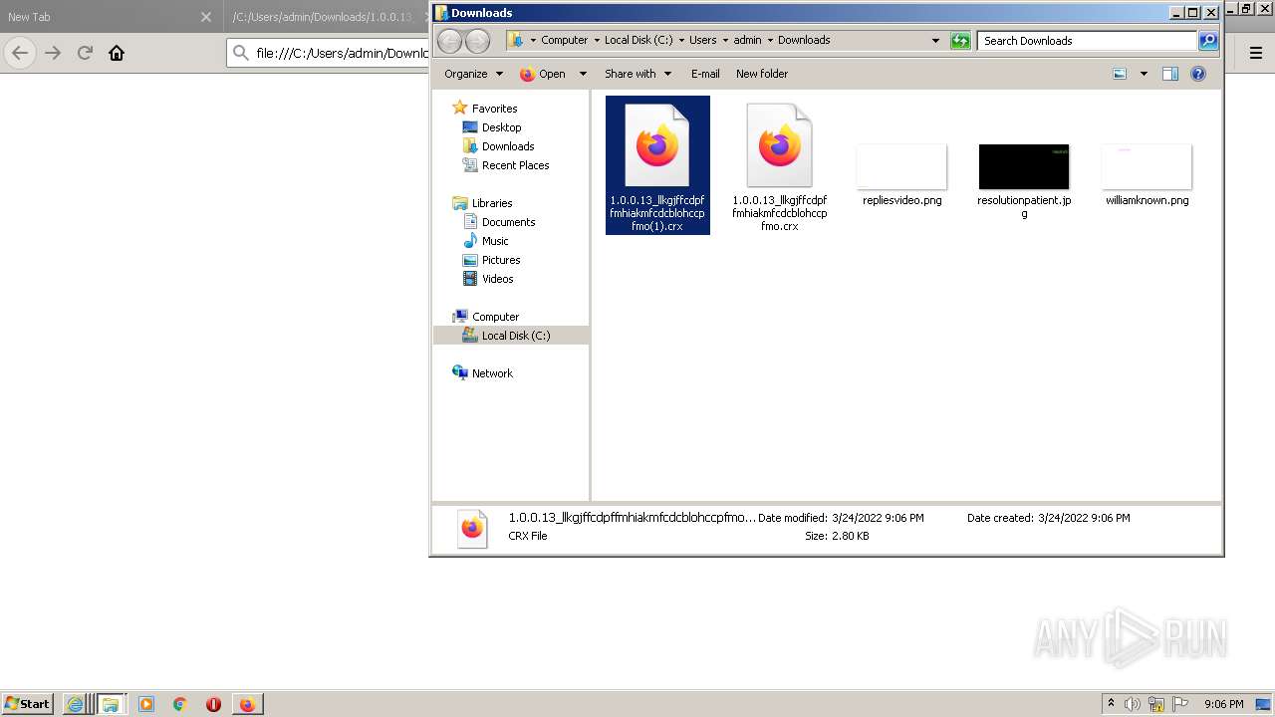Select Computer in navigation pane
This screenshot has height=717, width=1275.
click(495, 316)
